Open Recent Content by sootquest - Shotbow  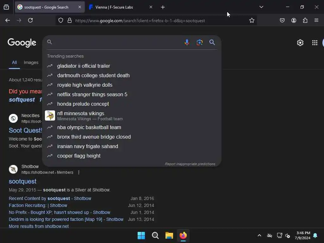pyautogui.click(x=50, y=198)
